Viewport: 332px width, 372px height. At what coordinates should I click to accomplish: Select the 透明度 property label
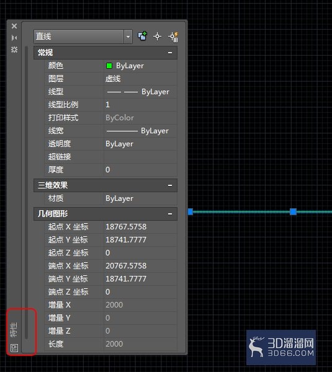tap(60, 144)
